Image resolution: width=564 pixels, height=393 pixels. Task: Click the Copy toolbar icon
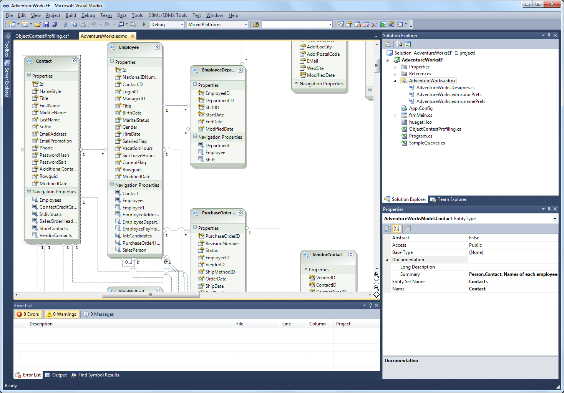point(74,24)
